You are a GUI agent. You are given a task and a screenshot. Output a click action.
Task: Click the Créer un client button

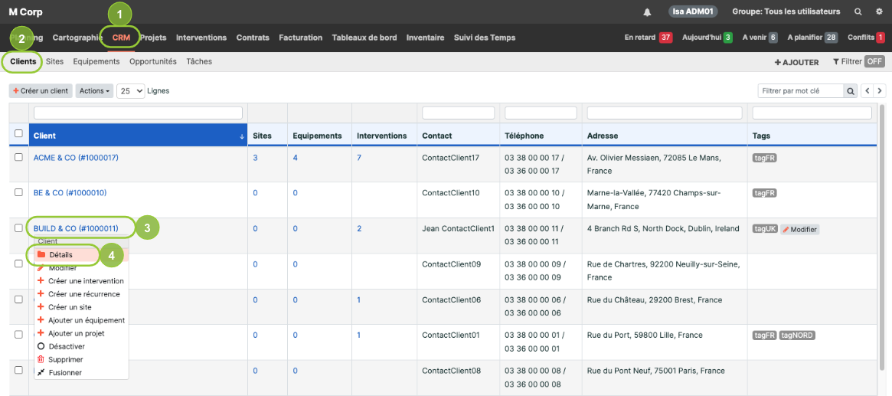[41, 91]
